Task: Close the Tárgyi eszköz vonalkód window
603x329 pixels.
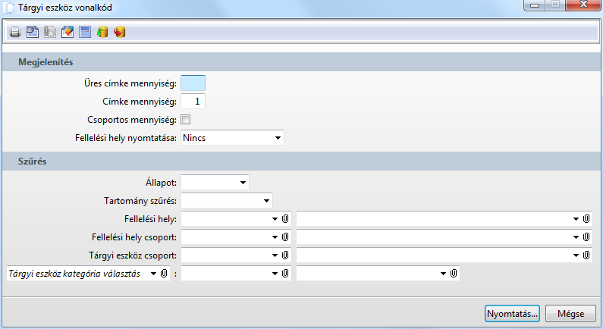Action: (583, 5)
